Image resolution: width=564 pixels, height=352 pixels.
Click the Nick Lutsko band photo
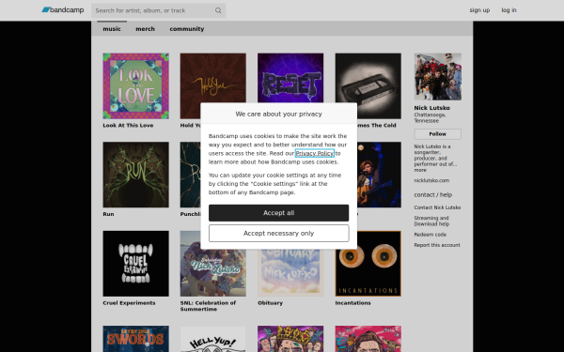click(x=438, y=77)
